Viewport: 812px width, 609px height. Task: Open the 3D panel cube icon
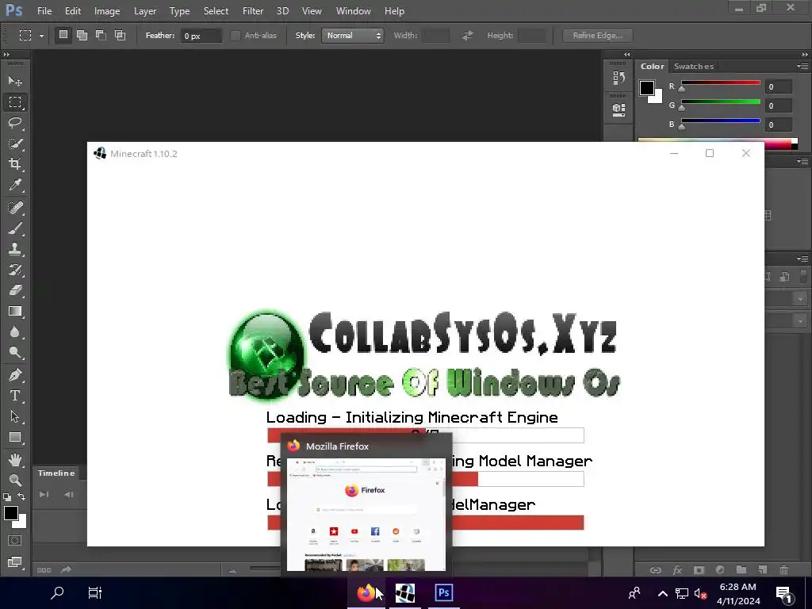[x=619, y=109]
